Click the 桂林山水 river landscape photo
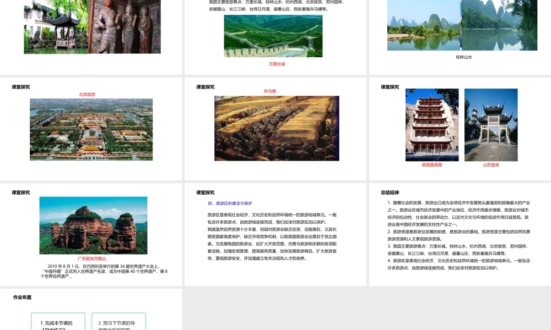Image resolution: width=551 pixels, height=330 pixels. (462, 25)
